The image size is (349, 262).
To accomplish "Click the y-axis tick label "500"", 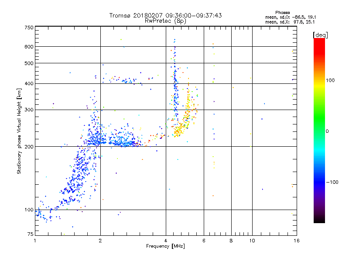I will pyautogui.click(x=29, y=63).
